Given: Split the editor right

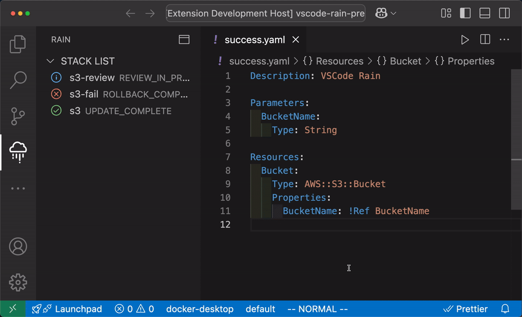Looking at the screenshot, I should point(485,40).
